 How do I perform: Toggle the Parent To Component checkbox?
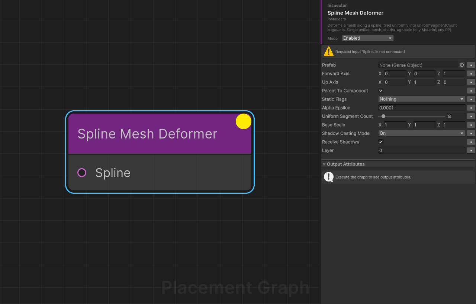pos(381,91)
